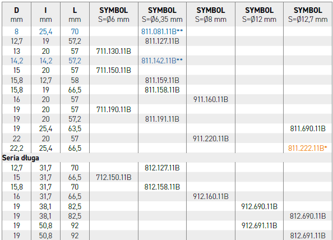Screen dimensions: 333x240
Task: Click the L mm column header
Action: [x=75, y=15]
